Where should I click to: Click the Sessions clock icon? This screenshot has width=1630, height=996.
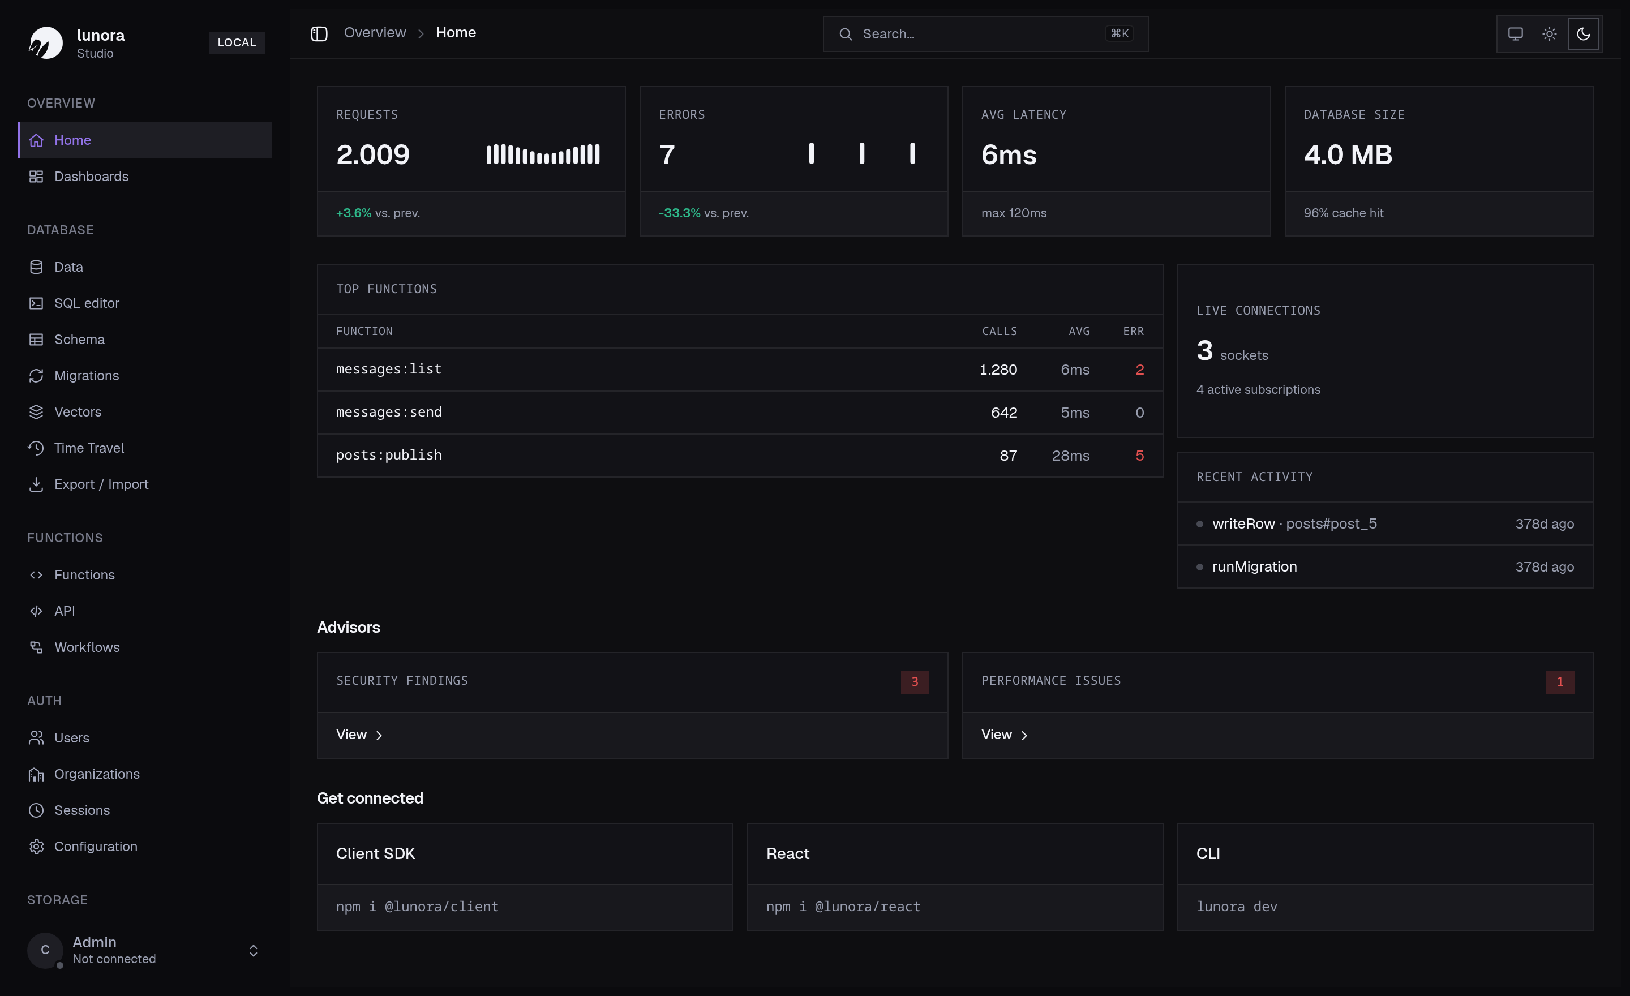[x=36, y=810]
